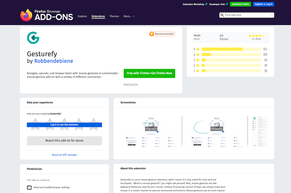Screen dimensions: 291x193
Task: Click the Download Firefox button
Action: 240,4
